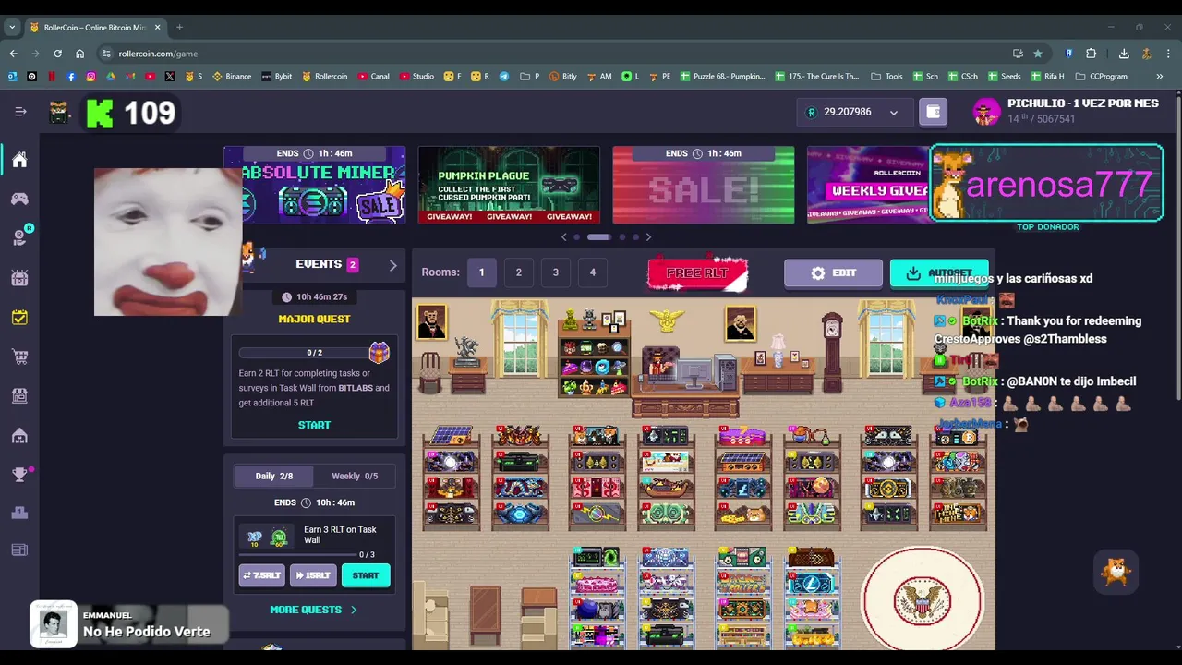
Task: Open the trophy icon in the sidebar
Action: [19, 475]
